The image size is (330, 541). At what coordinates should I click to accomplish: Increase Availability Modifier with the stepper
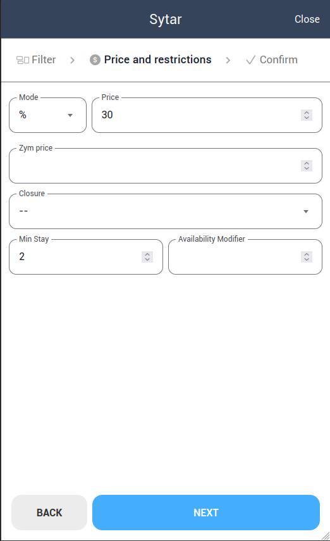coord(307,254)
